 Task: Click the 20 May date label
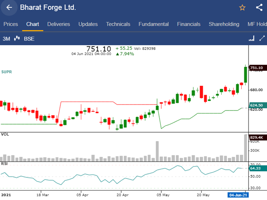(x=203, y=195)
